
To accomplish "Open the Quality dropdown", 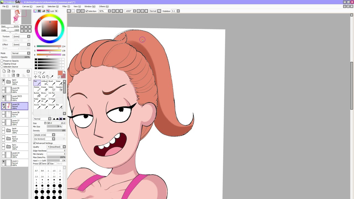I will pos(56,147).
